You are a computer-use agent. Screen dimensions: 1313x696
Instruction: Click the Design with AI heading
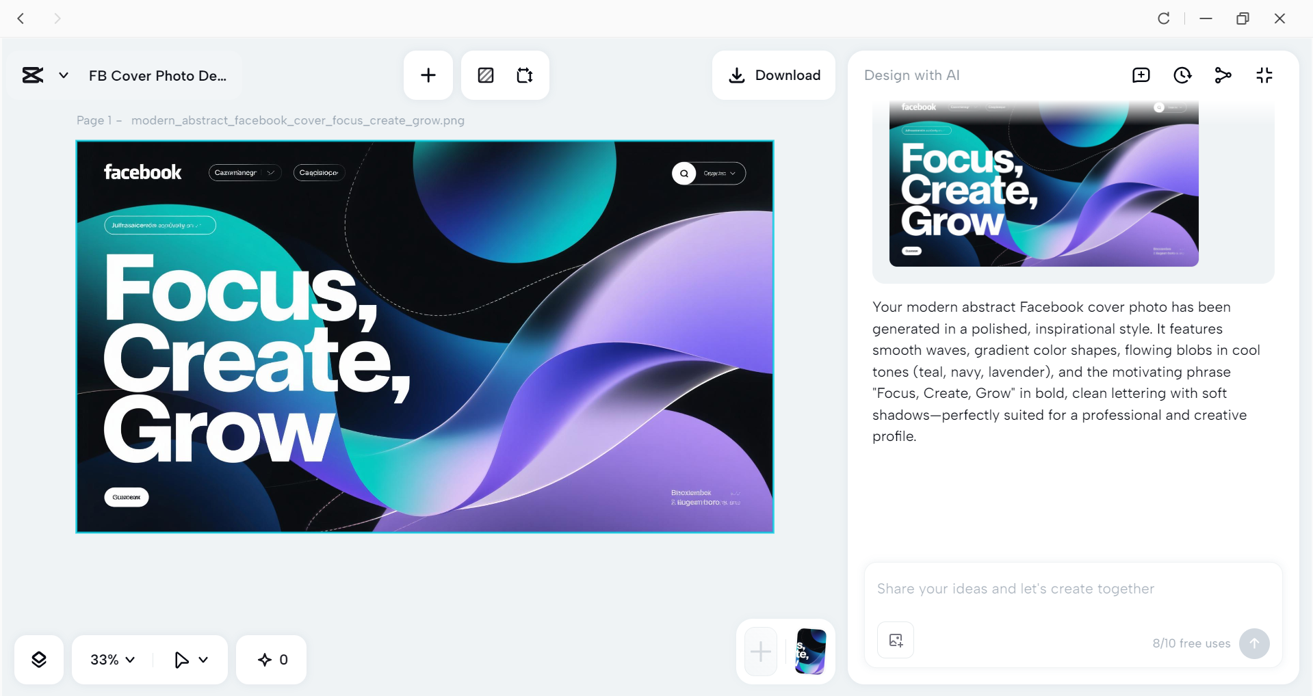(912, 75)
